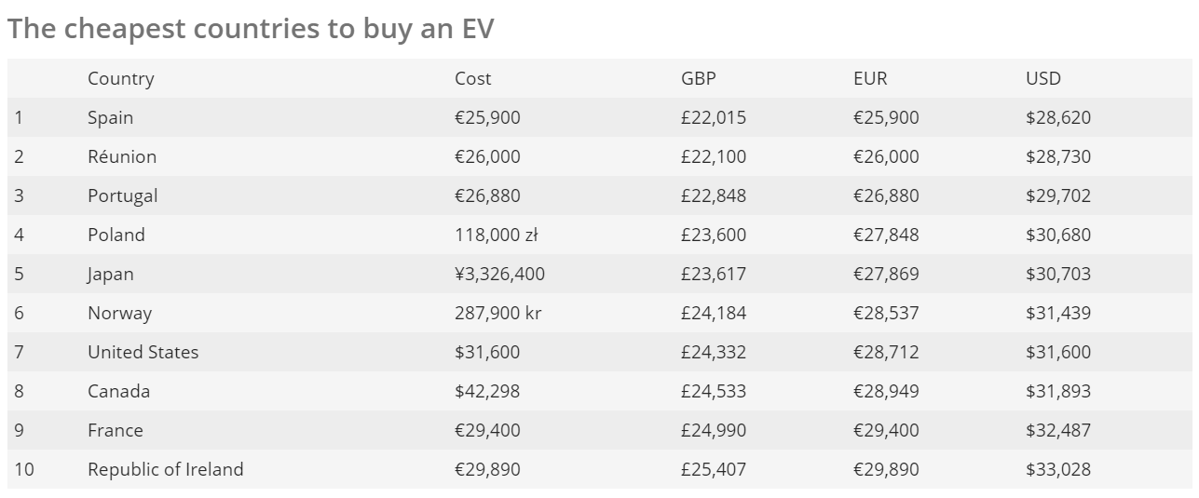Click Norway's 287,900 kr cost
Image resolution: width=1199 pixels, height=498 pixels.
(498, 314)
